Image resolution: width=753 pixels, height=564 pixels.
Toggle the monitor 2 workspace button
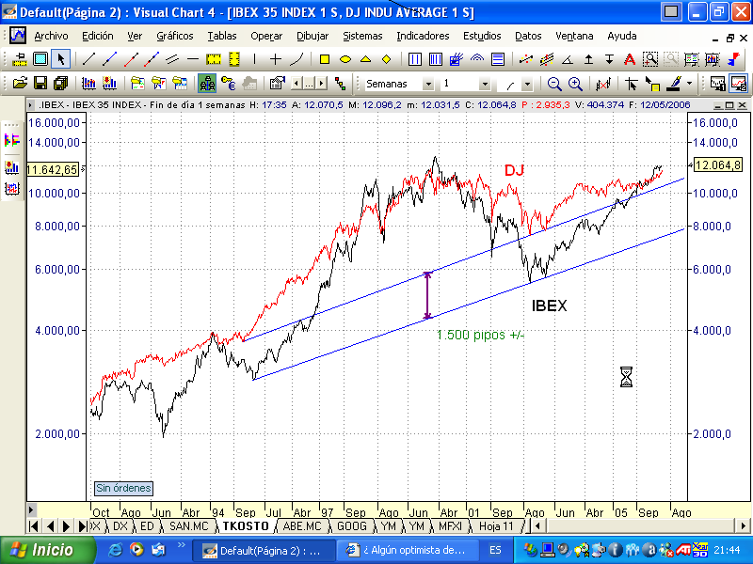click(x=739, y=84)
